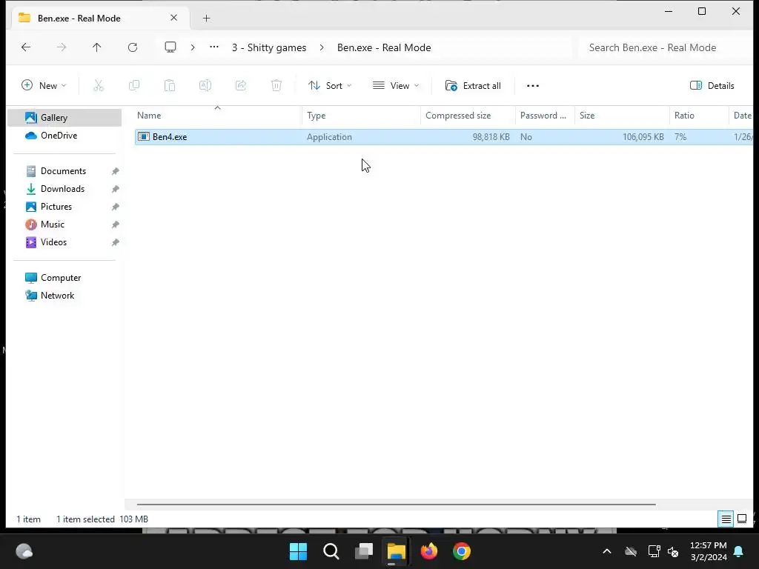Click the Paste clipboard icon
759x569 pixels.
pyautogui.click(x=170, y=86)
